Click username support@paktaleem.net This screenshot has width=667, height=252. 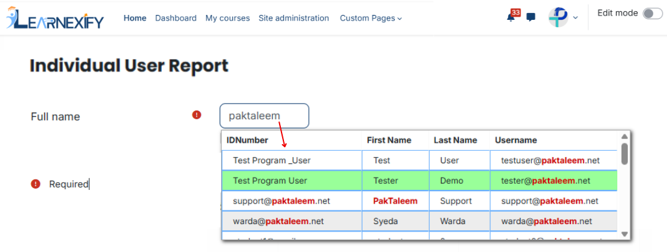tap(550, 200)
